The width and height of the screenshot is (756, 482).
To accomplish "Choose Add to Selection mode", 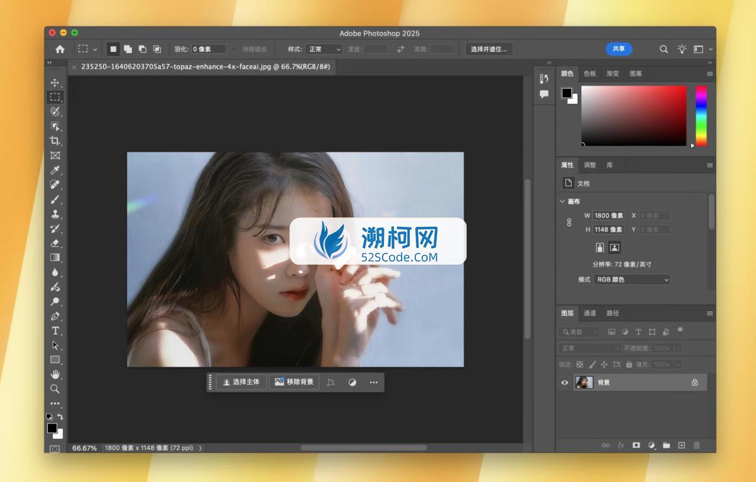I will 128,49.
